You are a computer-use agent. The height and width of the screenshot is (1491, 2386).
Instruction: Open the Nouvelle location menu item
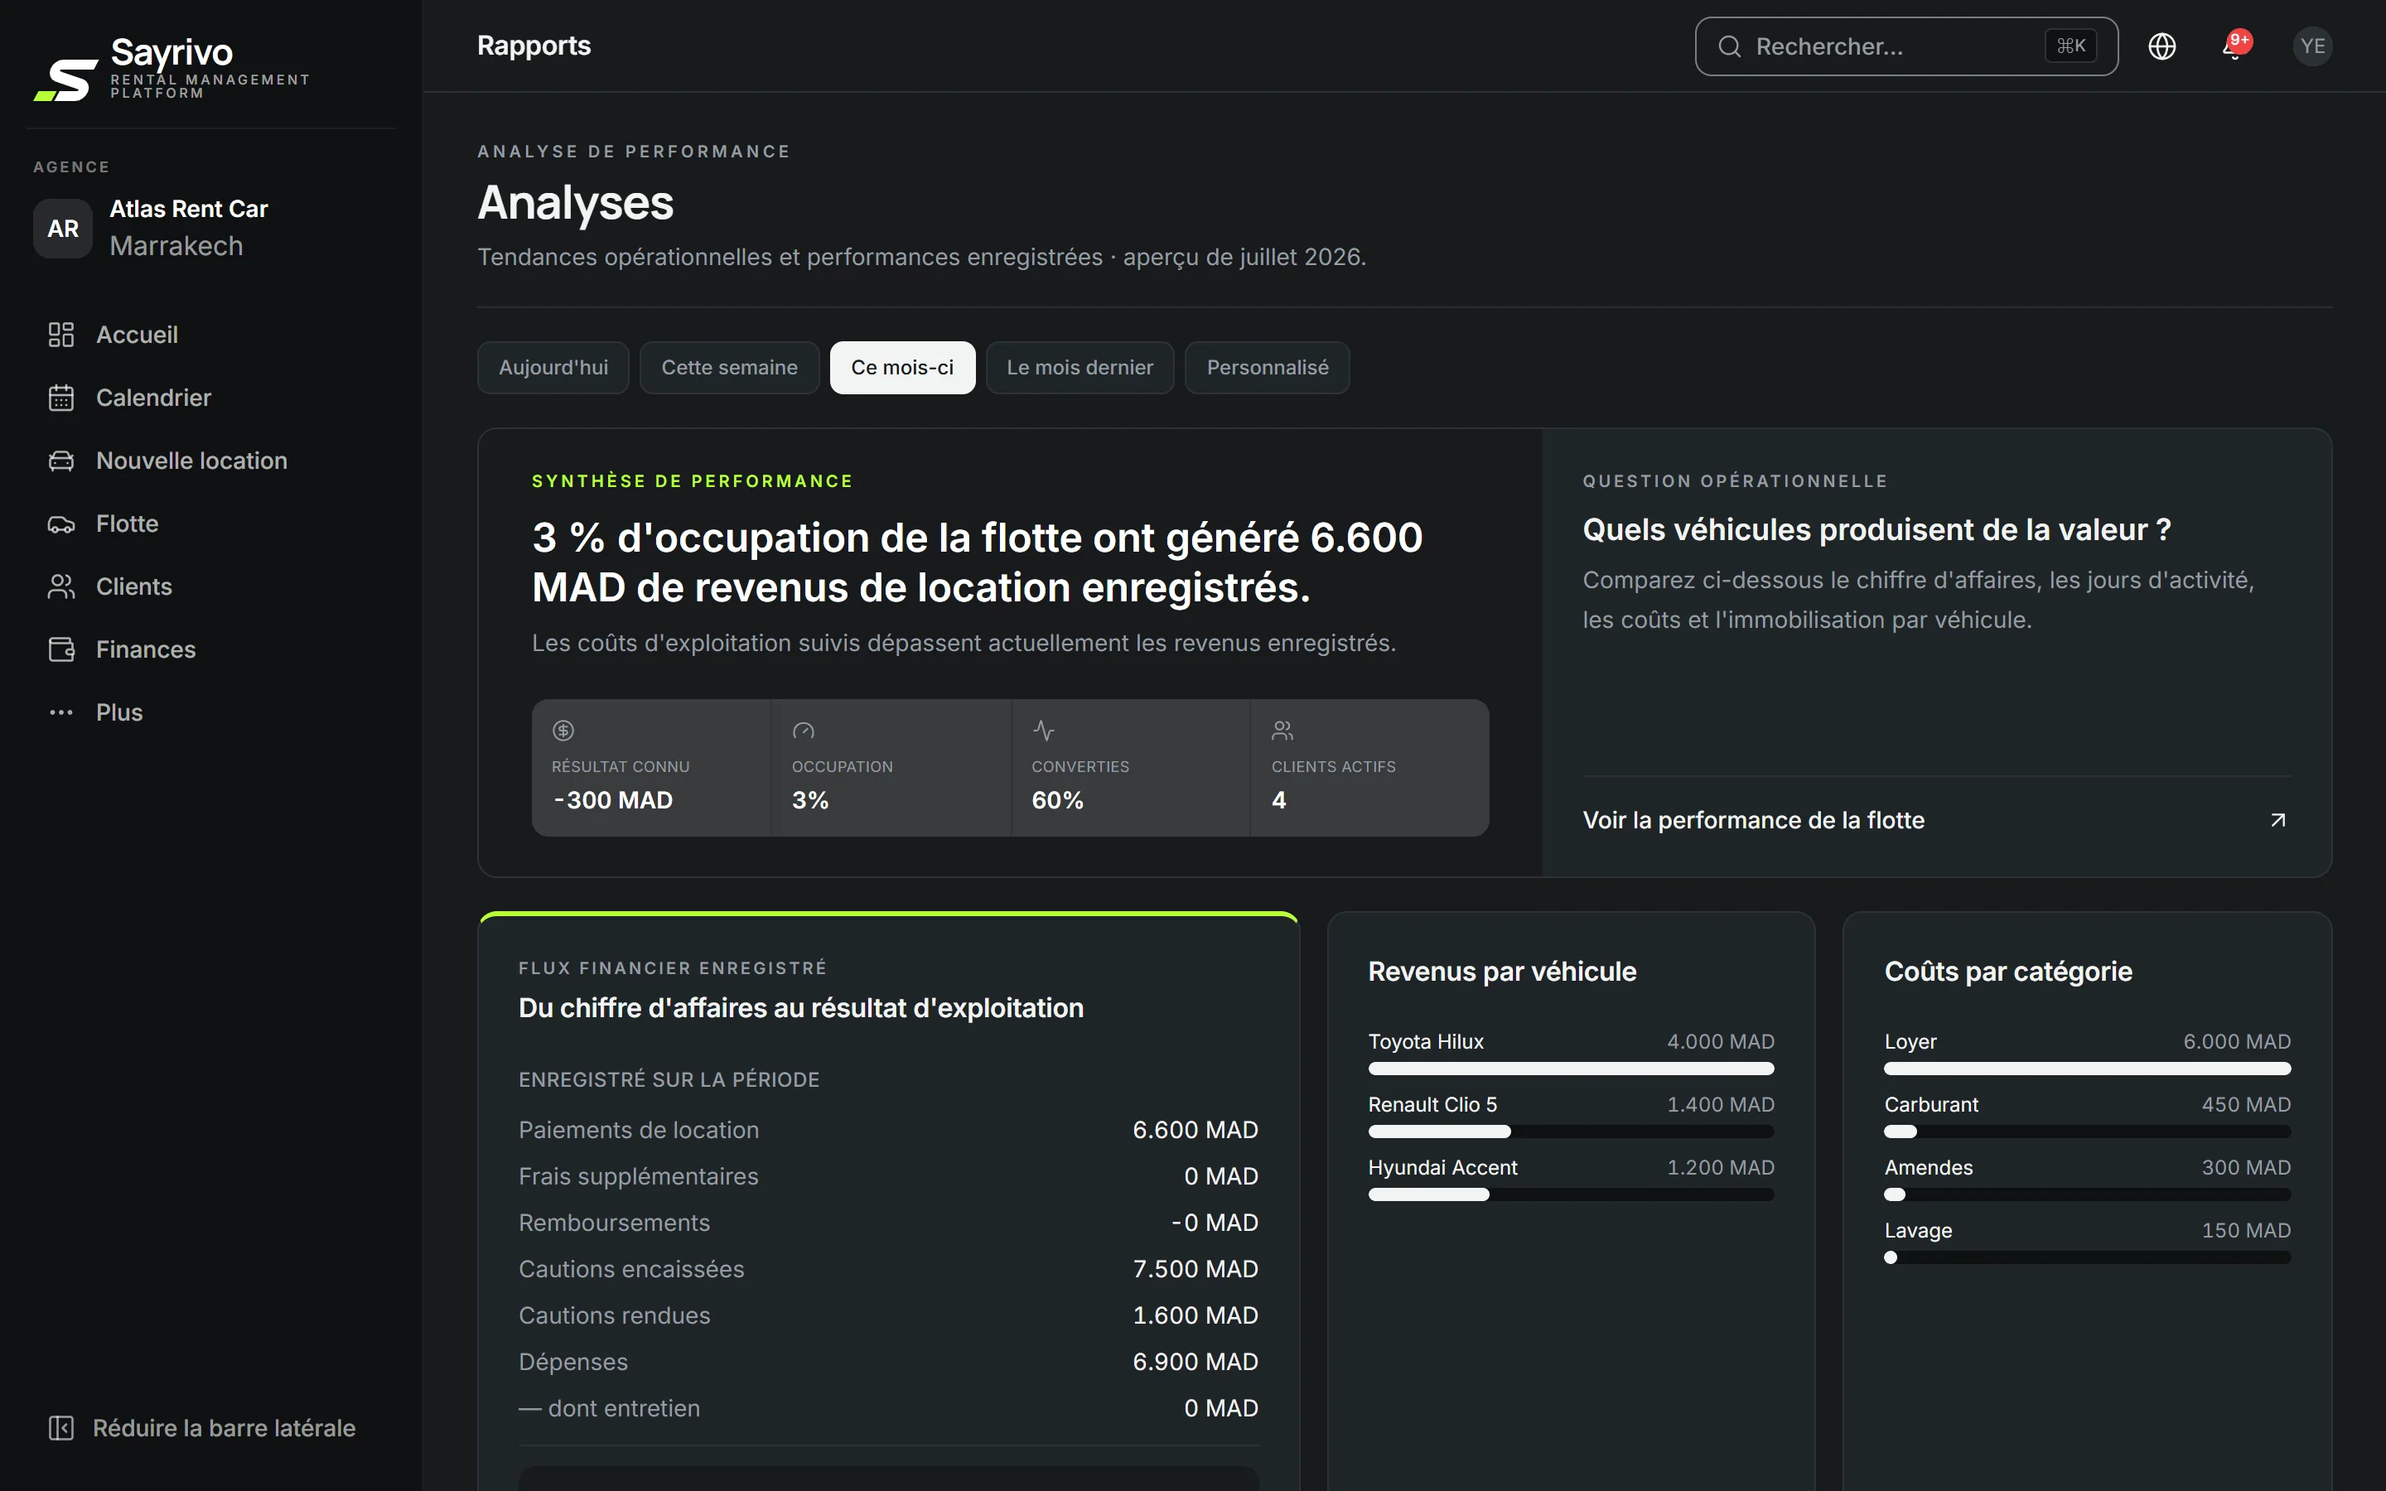tap(211, 461)
